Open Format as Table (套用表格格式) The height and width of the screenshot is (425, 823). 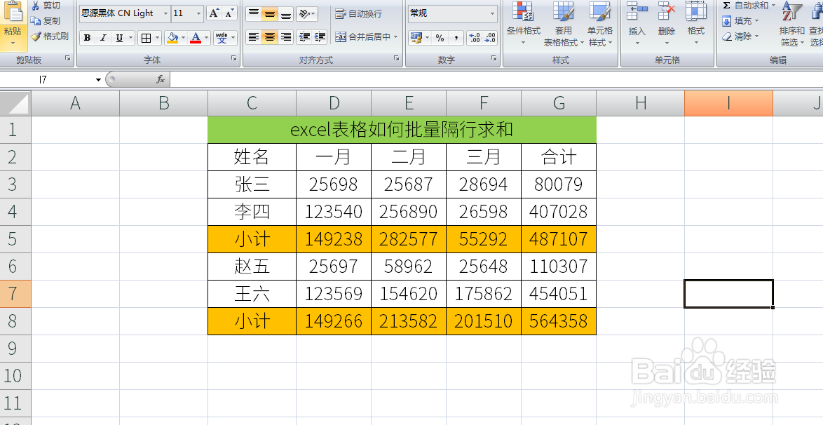click(x=564, y=23)
